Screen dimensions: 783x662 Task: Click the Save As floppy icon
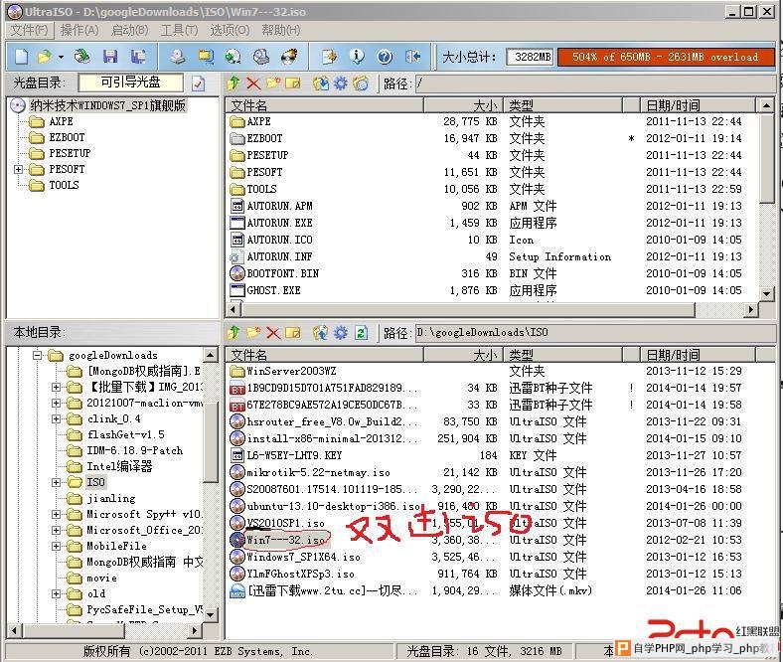pos(138,57)
